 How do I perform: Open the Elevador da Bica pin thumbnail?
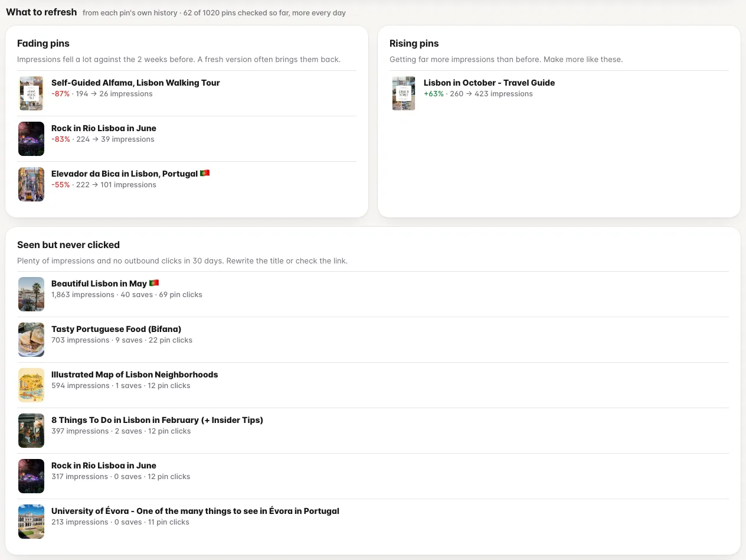tap(31, 184)
